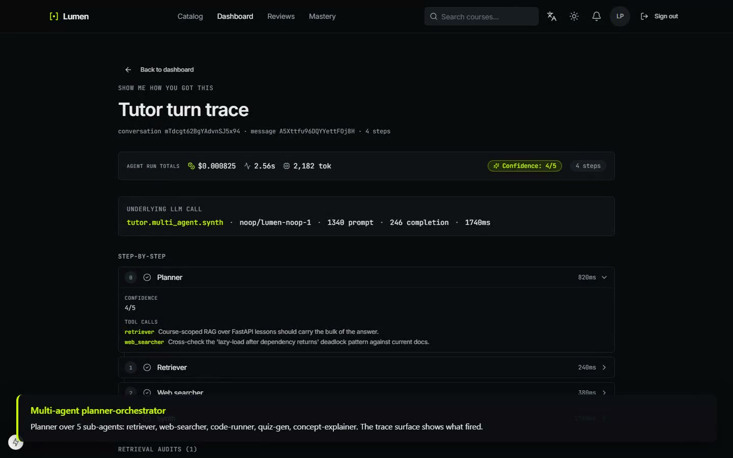Collapse the Planner step chevron

[x=604, y=277]
